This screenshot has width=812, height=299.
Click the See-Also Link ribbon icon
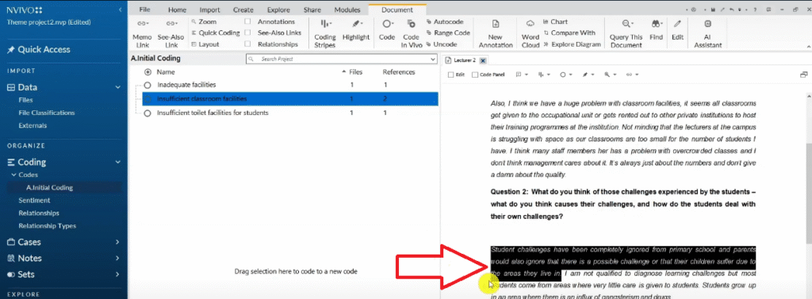click(x=171, y=24)
